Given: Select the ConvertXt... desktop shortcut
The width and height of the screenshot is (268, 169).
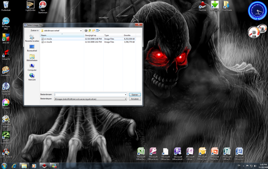Looking at the screenshot, I should [x=6, y=71].
